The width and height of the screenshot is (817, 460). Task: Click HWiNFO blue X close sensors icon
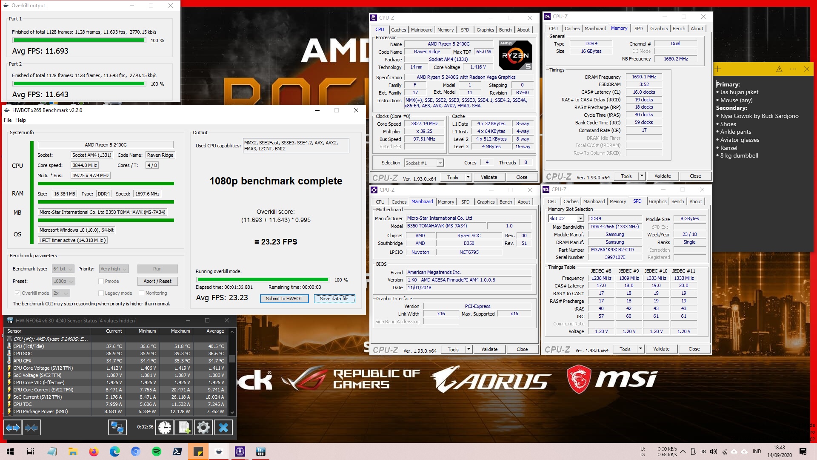coord(223,427)
